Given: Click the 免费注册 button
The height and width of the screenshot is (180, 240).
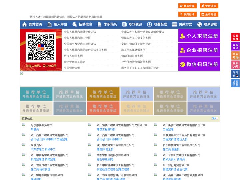Looking at the screenshot, I should click(209, 6).
